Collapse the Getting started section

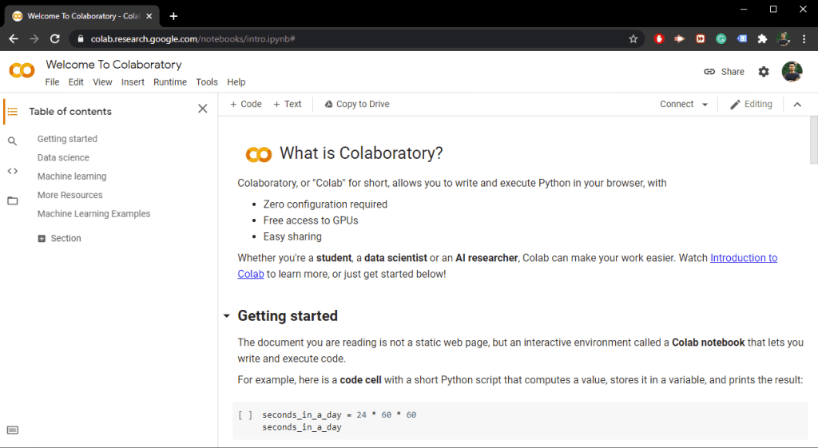226,316
